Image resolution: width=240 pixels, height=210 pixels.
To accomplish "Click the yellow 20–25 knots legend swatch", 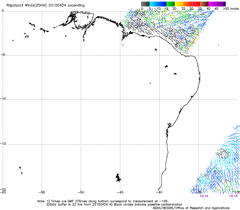I will pos(179,4).
